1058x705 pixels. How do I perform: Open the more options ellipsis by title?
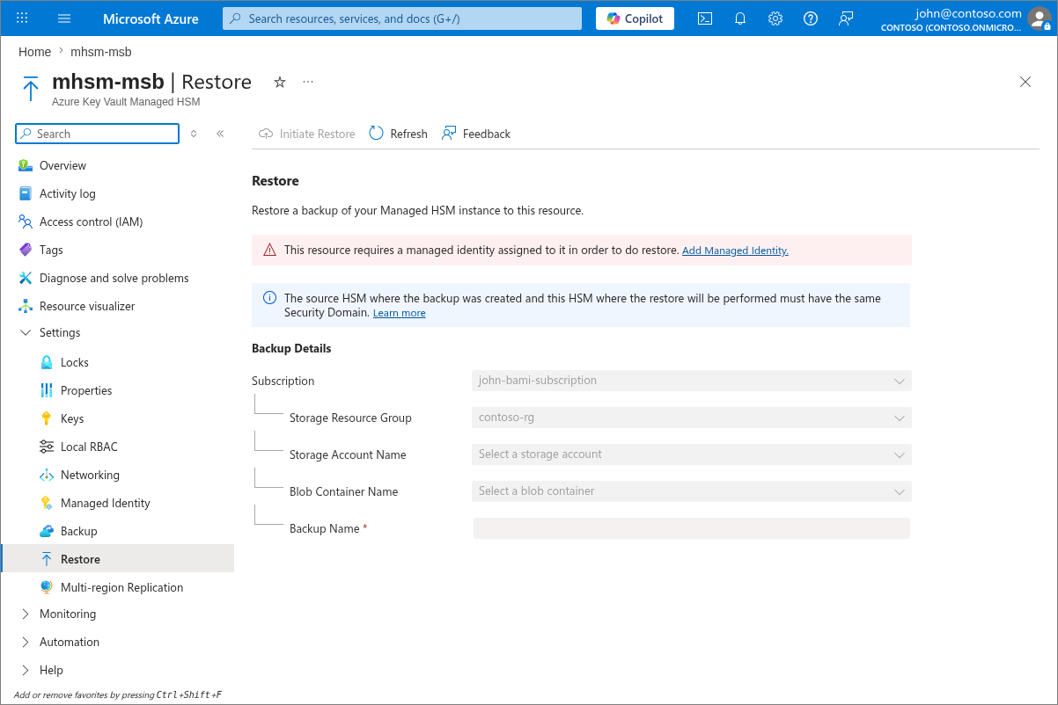click(308, 82)
